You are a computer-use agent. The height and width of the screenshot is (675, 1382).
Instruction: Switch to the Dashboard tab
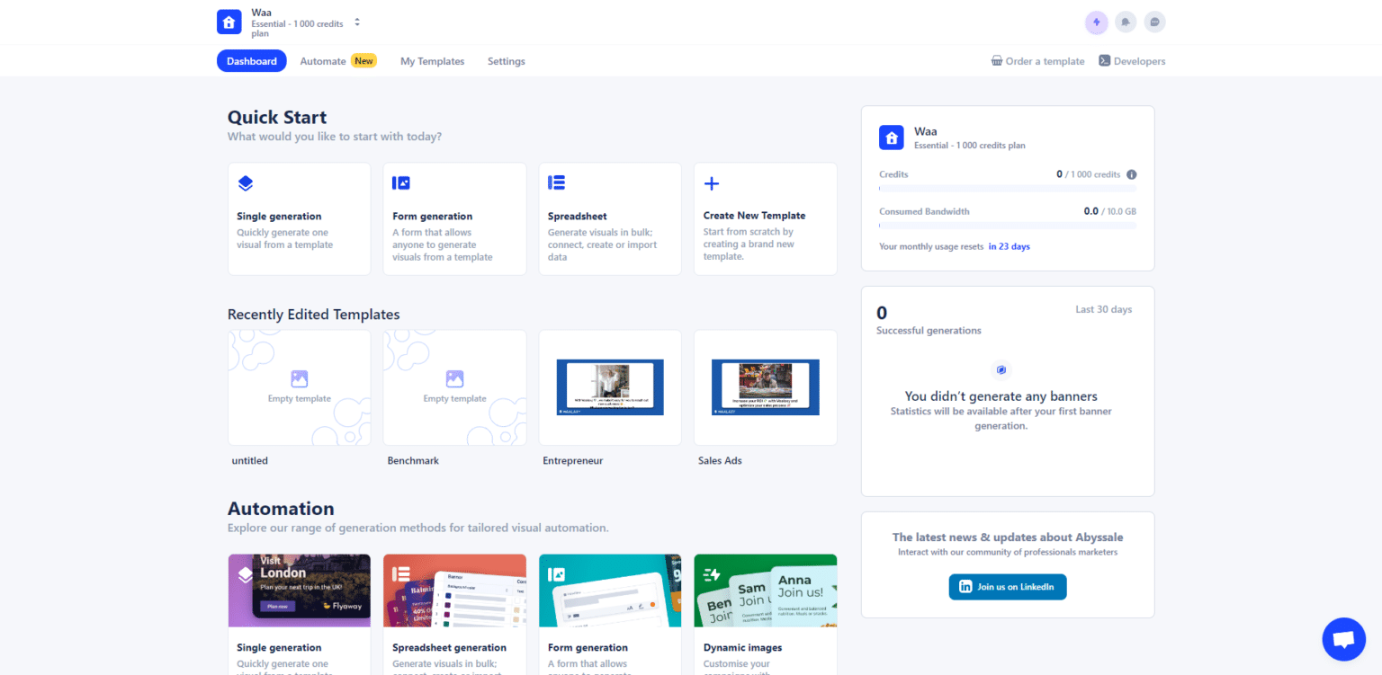coord(252,61)
